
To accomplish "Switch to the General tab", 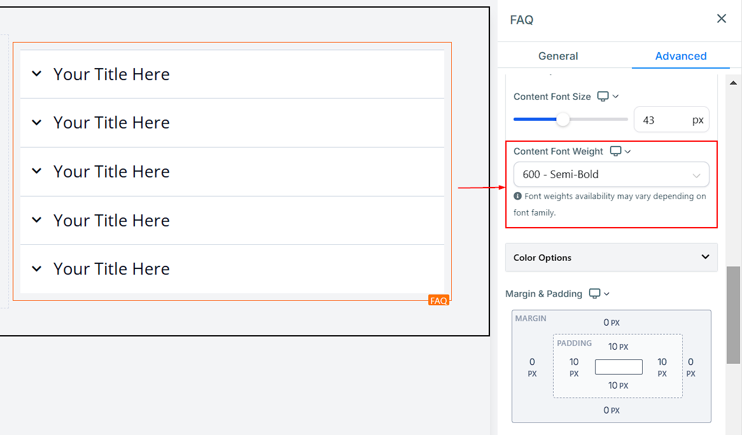I will pos(558,56).
